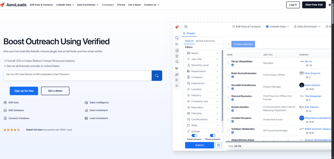Image resolution: width=334 pixels, height=159 pixels.
Task: Select the search magnifier icon in preview sidebar
Action: click(176, 38)
